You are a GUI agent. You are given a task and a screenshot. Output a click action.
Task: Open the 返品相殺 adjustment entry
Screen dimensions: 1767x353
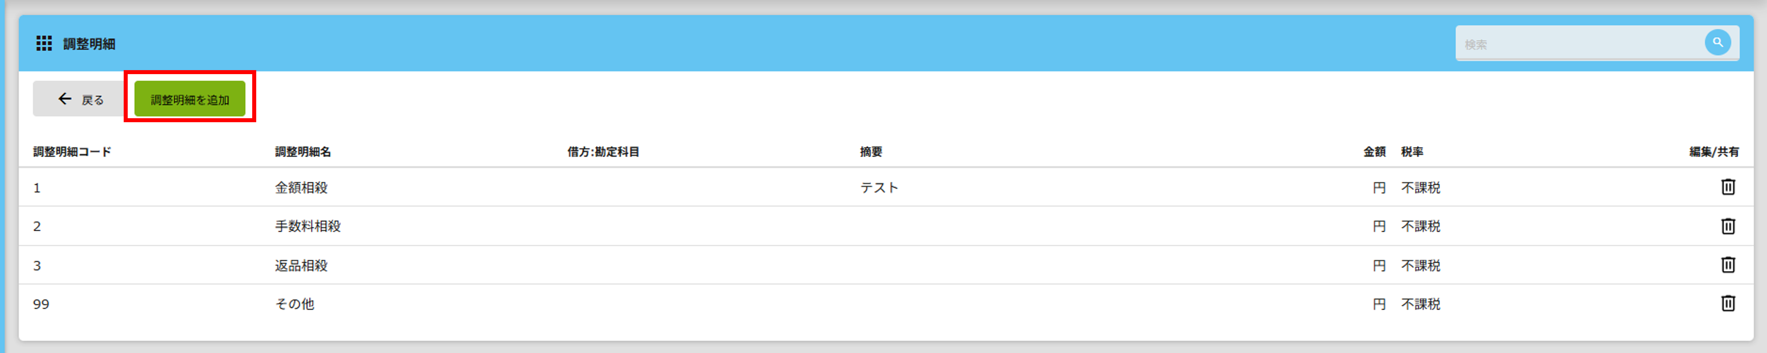tap(301, 265)
